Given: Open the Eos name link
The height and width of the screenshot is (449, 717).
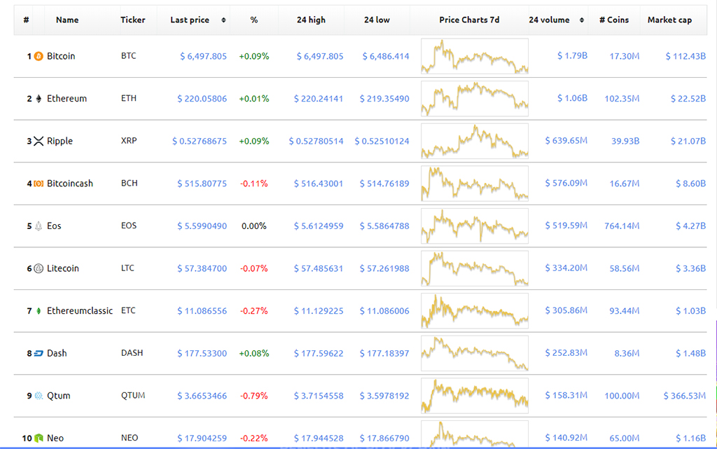Looking at the screenshot, I should 54,226.
